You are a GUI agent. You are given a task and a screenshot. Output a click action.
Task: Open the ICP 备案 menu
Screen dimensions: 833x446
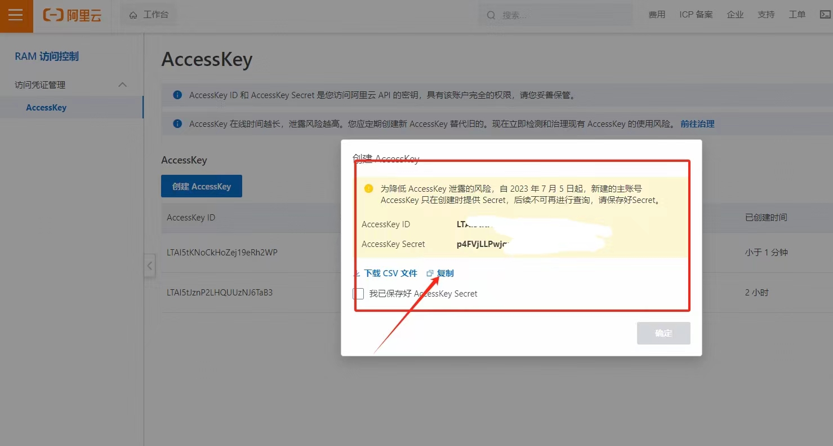696,15
